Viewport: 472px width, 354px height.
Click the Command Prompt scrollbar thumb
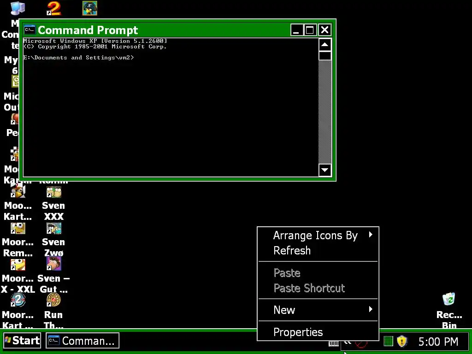click(325, 56)
